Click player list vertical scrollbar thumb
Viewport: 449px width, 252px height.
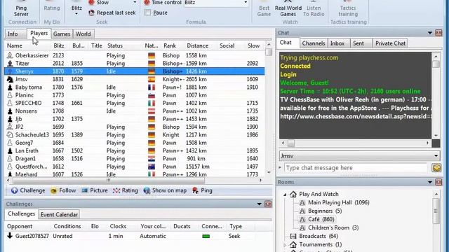(269, 52)
